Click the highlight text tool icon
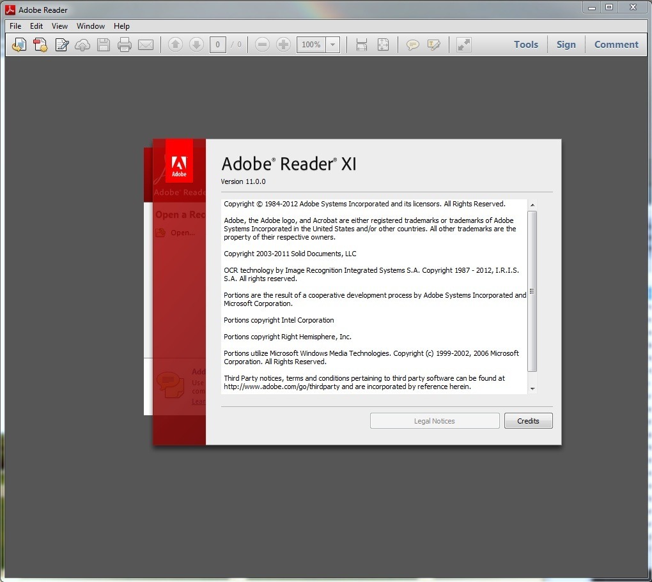The height and width of the screenshot is (582, 652). pyautogui.click(x=434, y=45)
